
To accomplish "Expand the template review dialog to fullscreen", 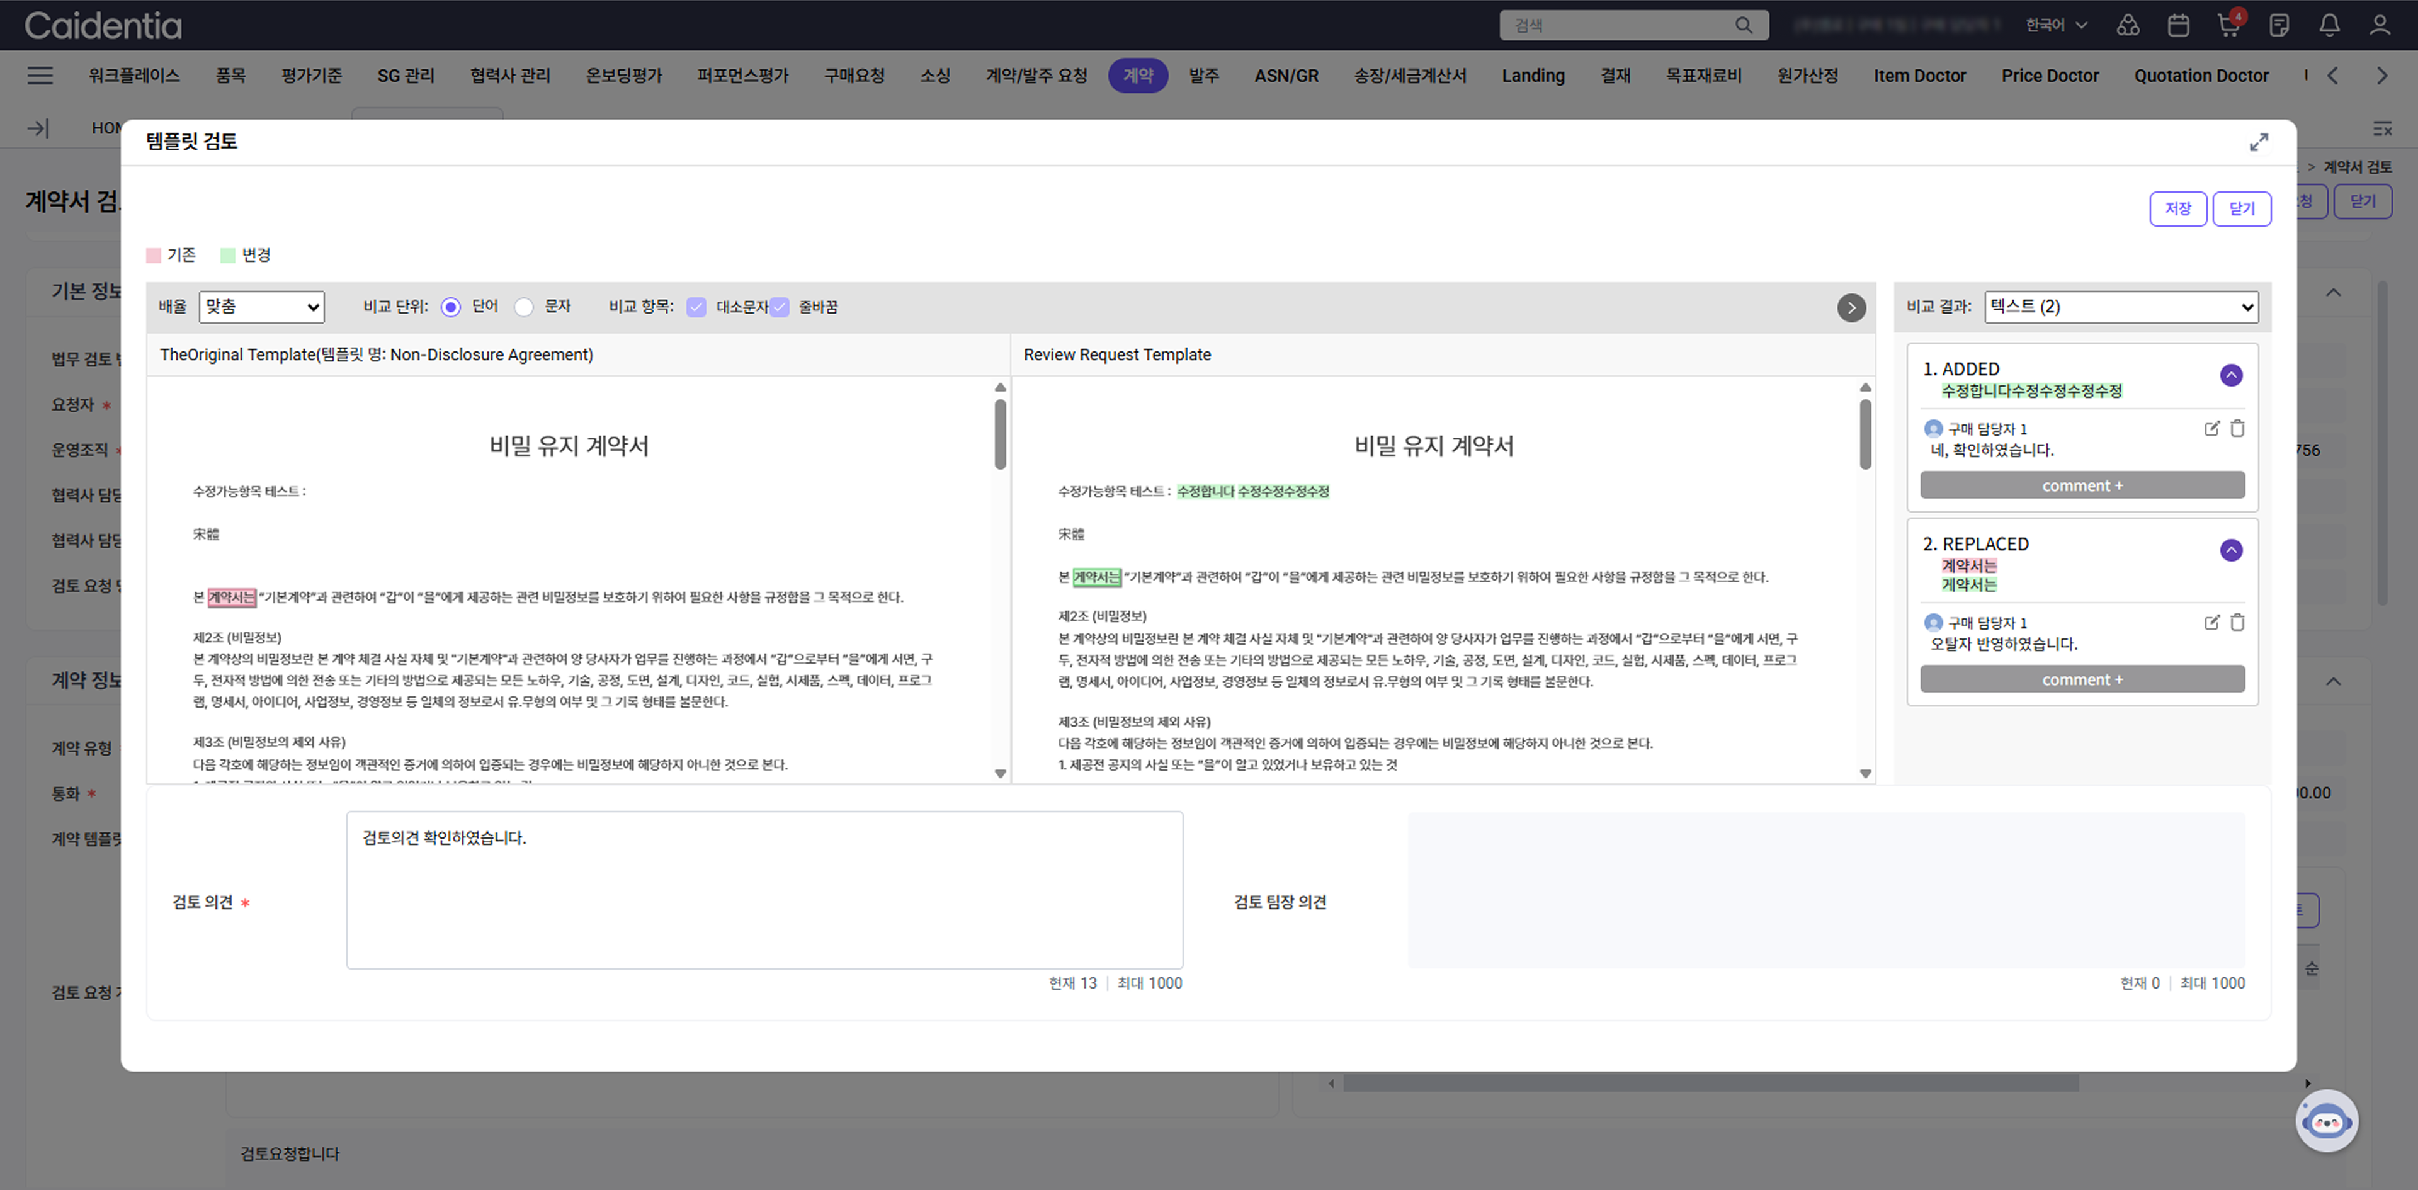I will [x=2259, y=142].
